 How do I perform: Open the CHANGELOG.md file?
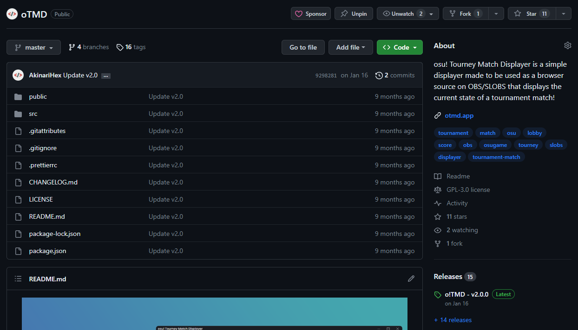[53, 182]
